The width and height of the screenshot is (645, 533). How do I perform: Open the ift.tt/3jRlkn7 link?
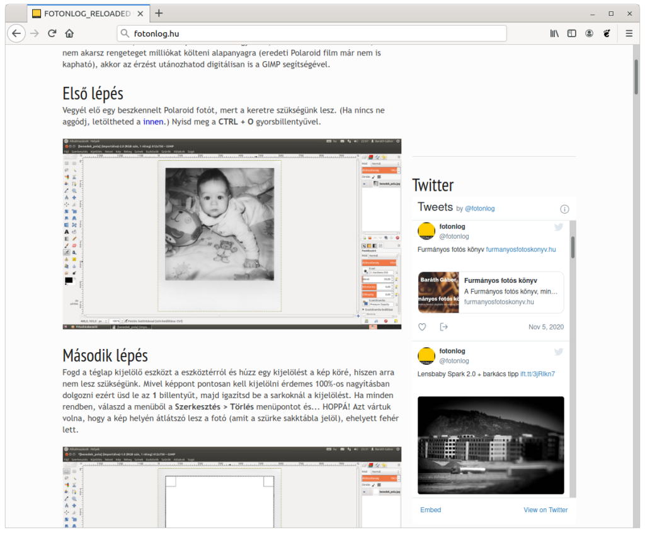537,374
